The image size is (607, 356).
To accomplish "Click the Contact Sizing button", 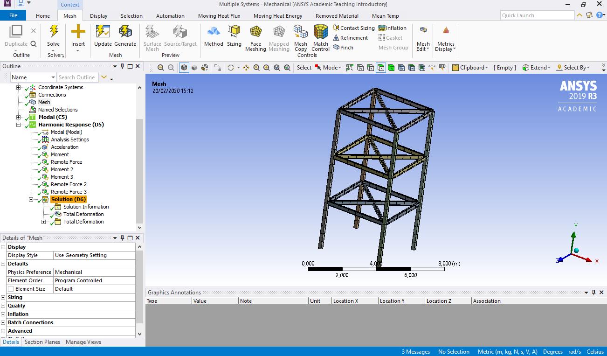I will tap(353, 28).
